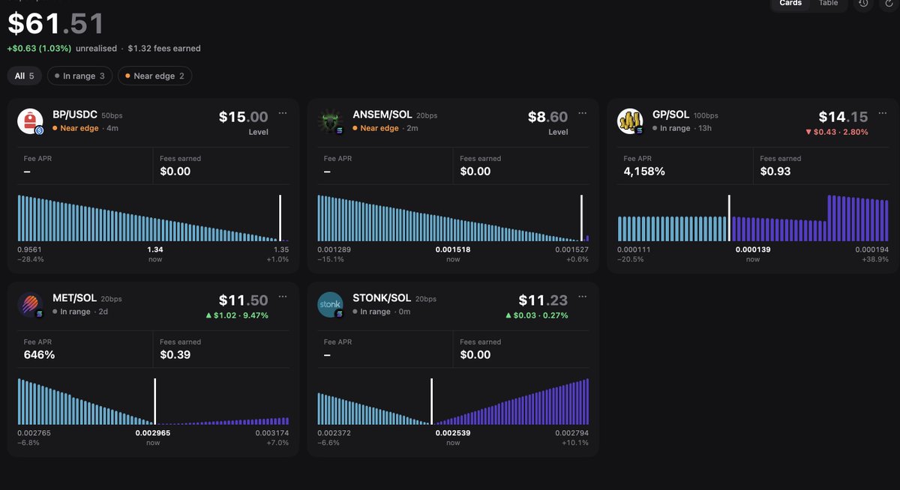Open the STONK/SOL card three-dot menu
The image size is (900, 490).
(x=583, y=297)
